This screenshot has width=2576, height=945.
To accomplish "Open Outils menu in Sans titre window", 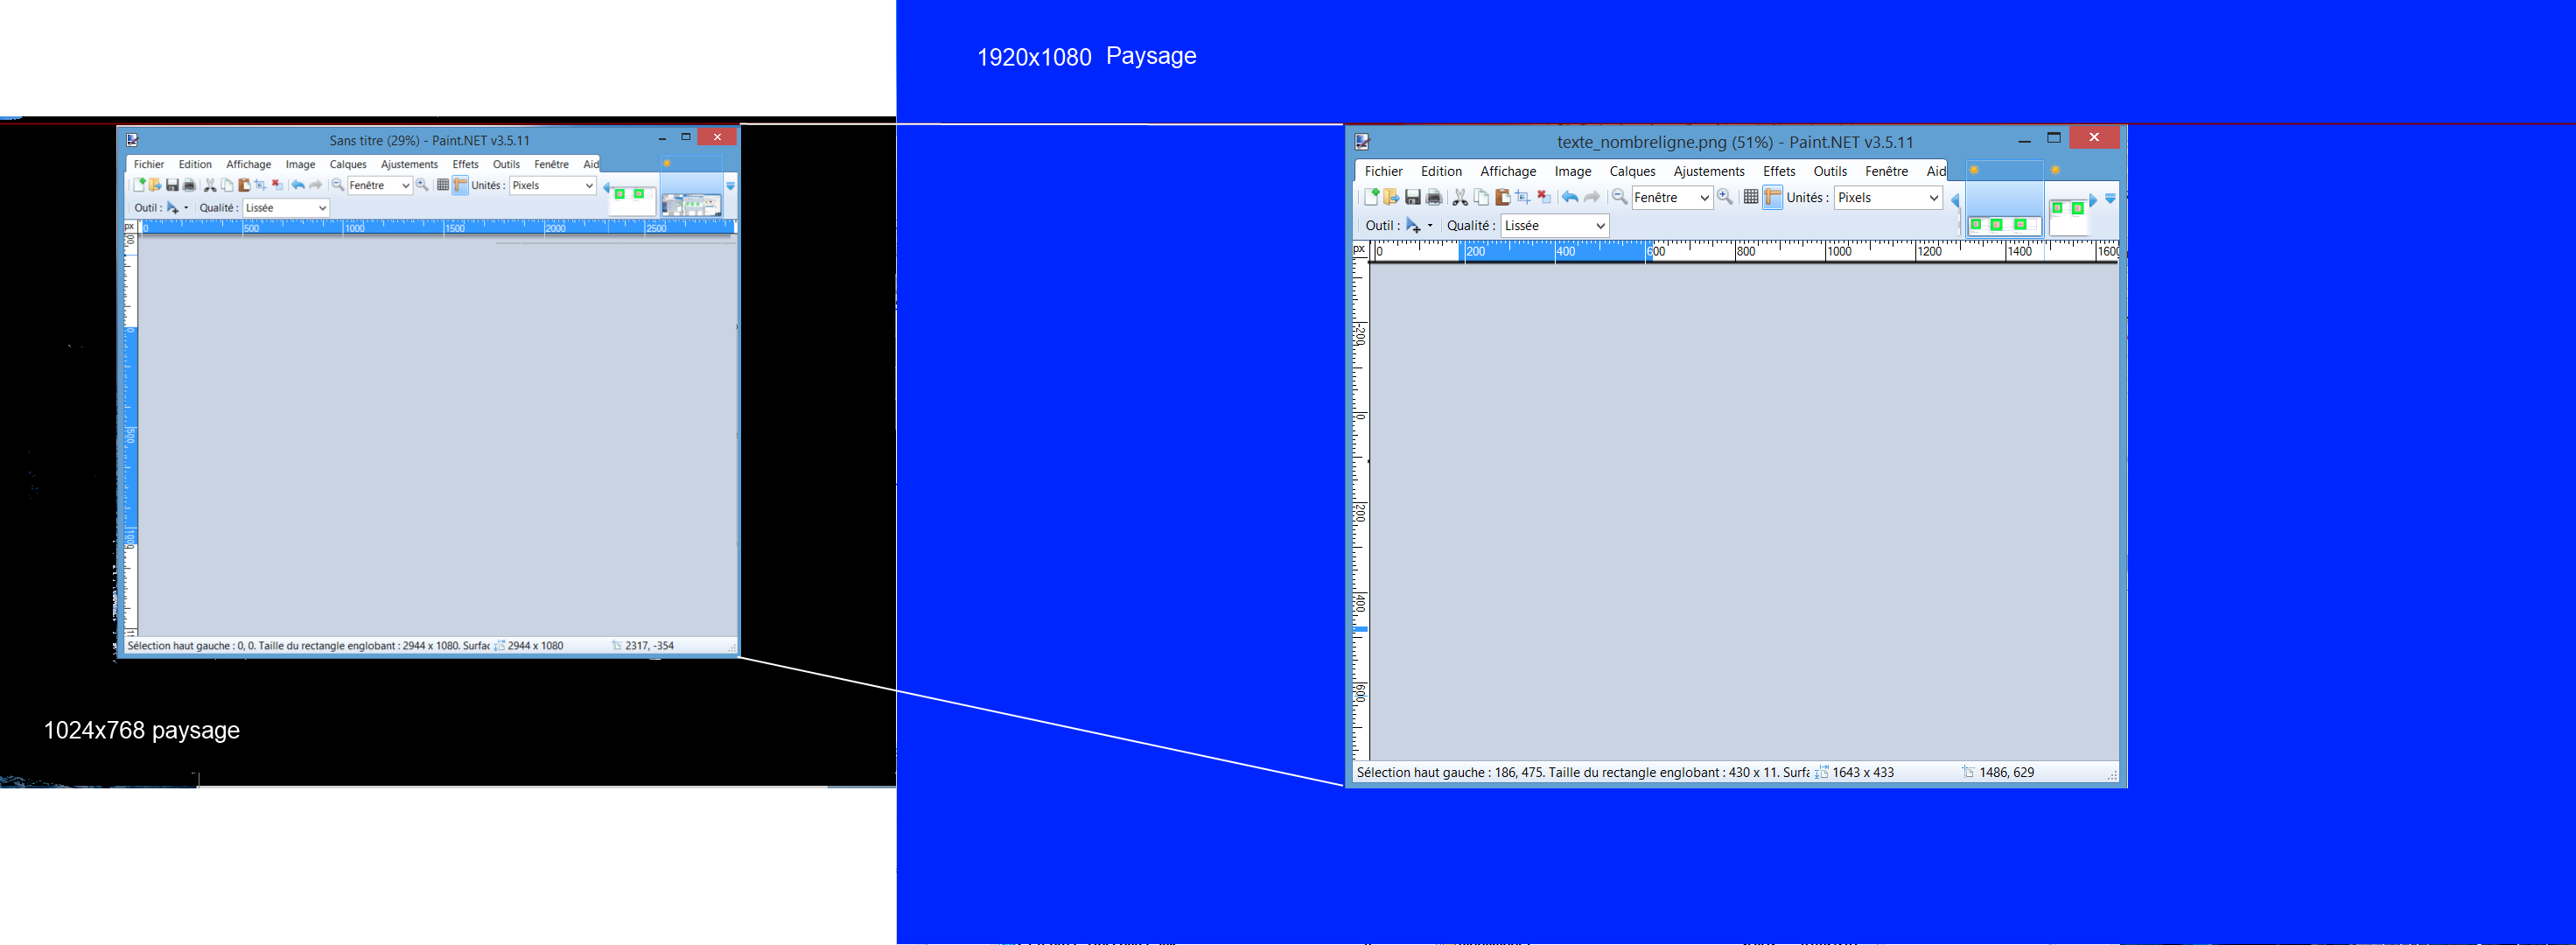I will (x=506, y=164).
